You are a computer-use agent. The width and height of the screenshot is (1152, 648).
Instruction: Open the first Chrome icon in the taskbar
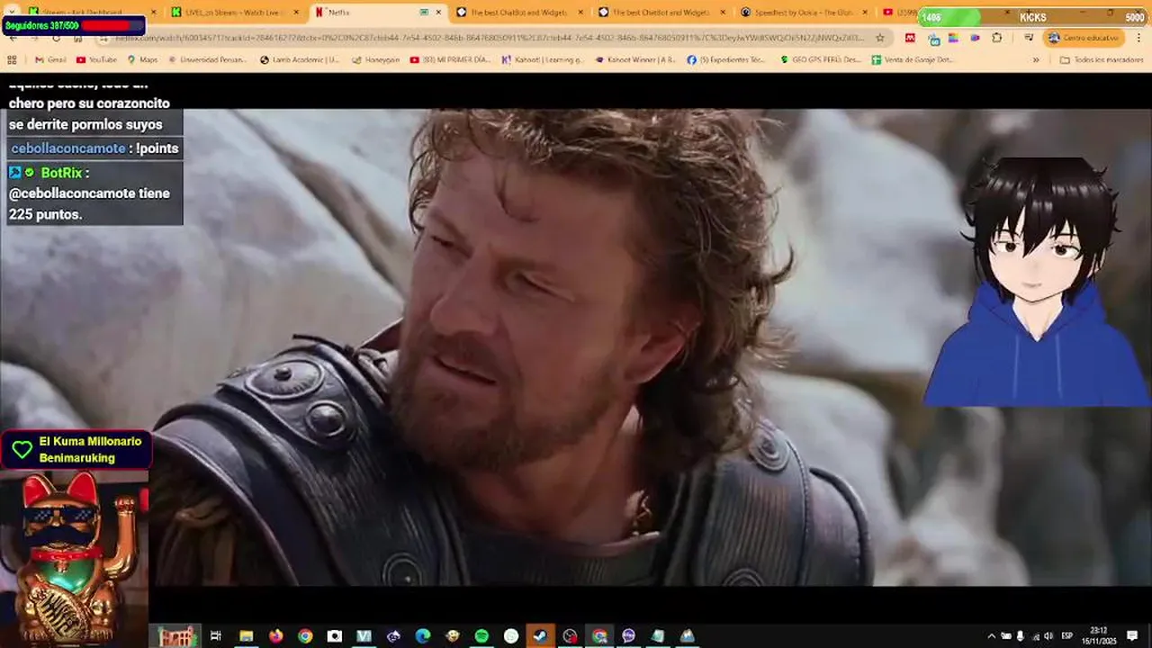pos(305,636)
